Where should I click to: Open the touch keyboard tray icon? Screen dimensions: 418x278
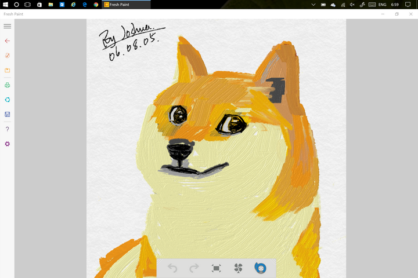[x=372, y=5]
